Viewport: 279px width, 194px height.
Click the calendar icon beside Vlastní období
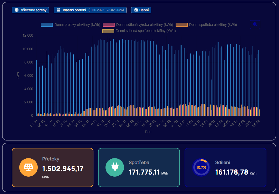click(x=59, y=10)
